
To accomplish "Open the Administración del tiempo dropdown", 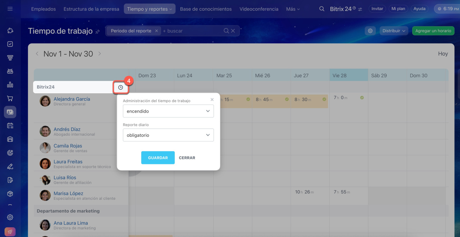I will (x=168, y=111).
